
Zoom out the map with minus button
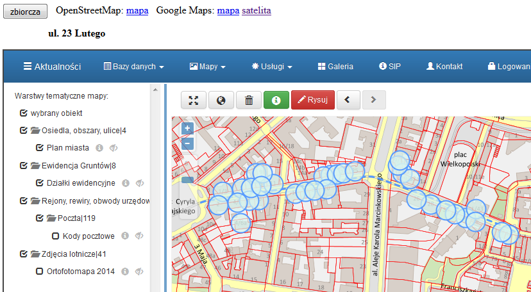click(x=187, y=143)
